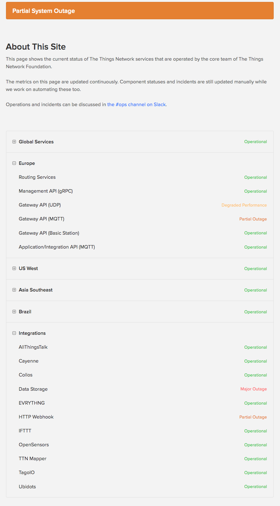Select the Gateway API (UDP) component
280x506 pixels.
(40, 205)
